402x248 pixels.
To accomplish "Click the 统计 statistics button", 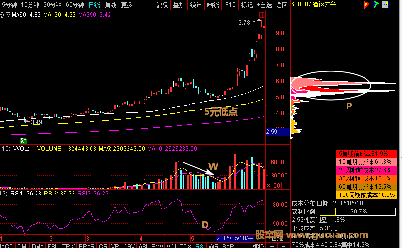I will point(196,5).
